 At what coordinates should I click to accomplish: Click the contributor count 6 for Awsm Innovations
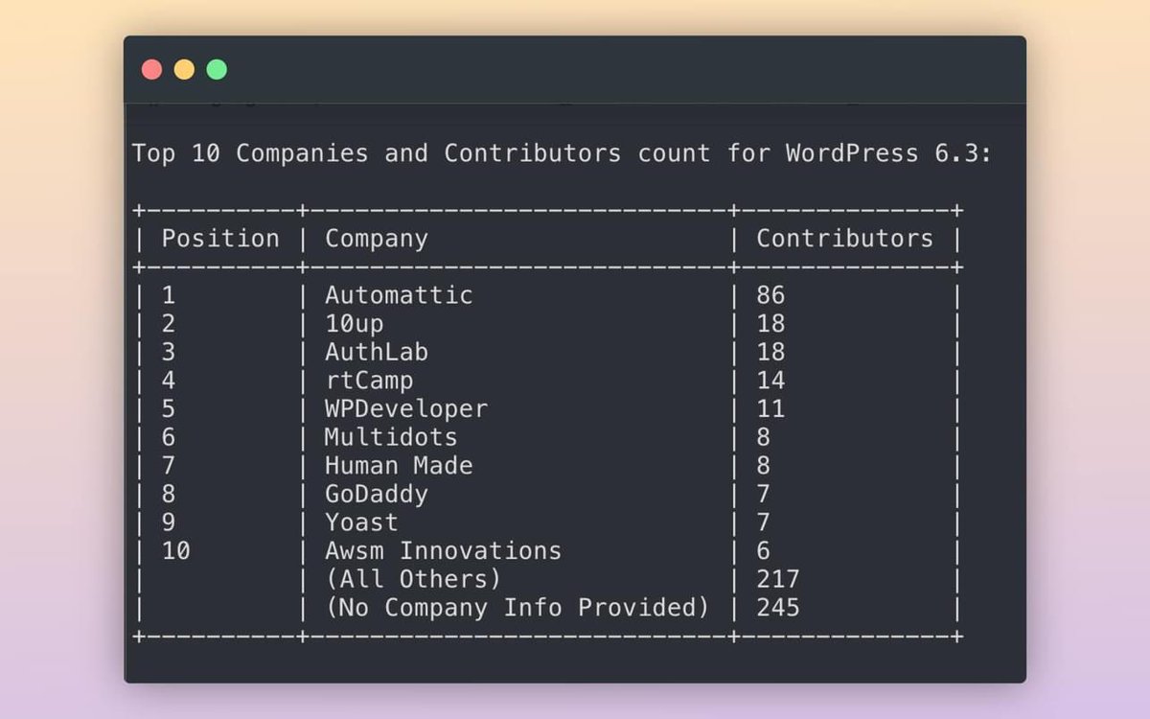pyautogui.click(x=764, y=551)
